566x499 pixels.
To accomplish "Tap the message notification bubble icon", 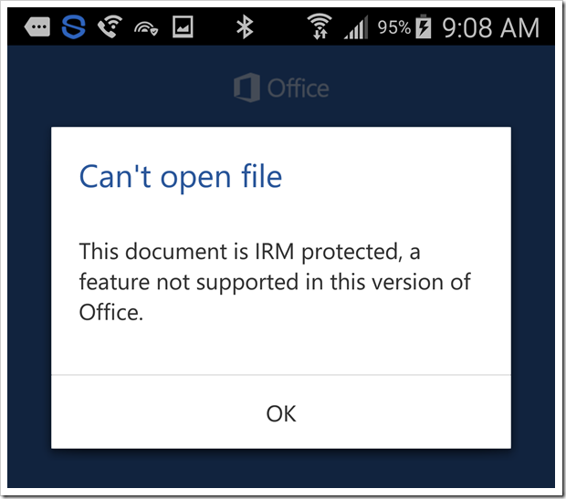I will [x=37, y=27].
